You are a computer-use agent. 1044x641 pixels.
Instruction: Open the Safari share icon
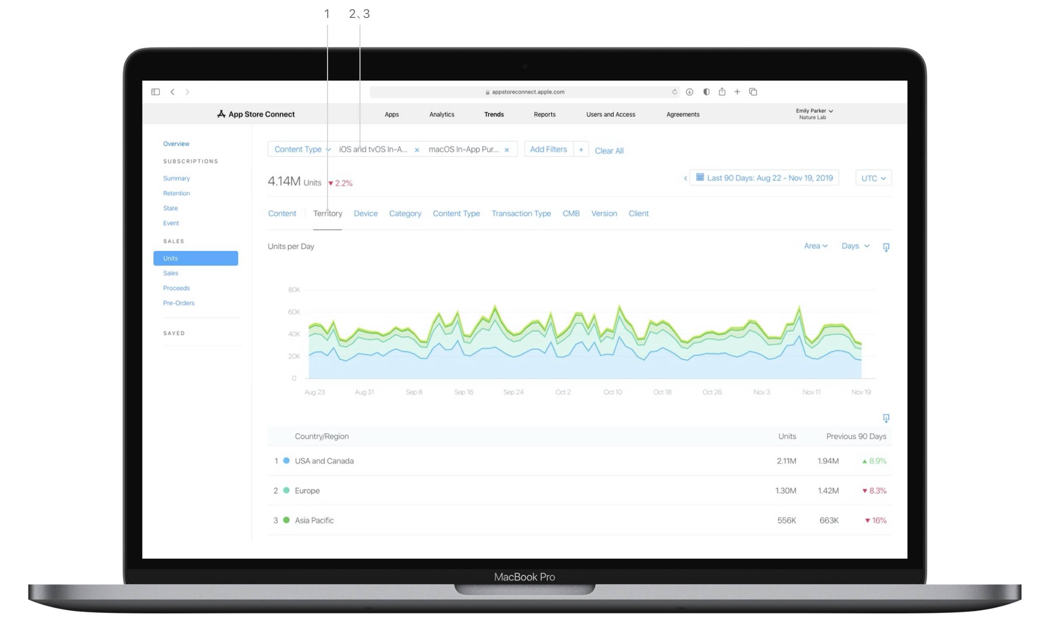[x=722, y=91]
